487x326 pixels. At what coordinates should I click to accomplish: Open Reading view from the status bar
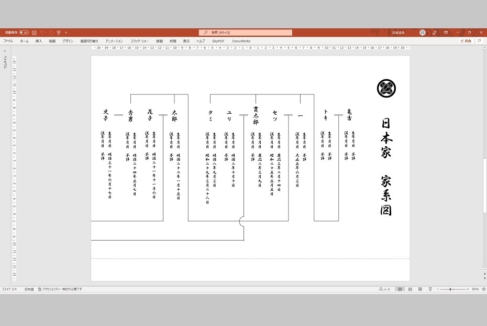[420, 289]
